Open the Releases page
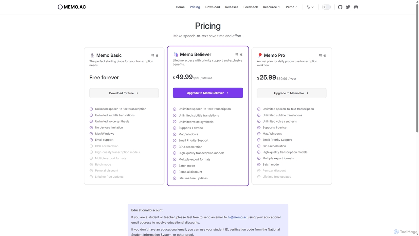This screenshot has height=236, width=419. [232, 7]
